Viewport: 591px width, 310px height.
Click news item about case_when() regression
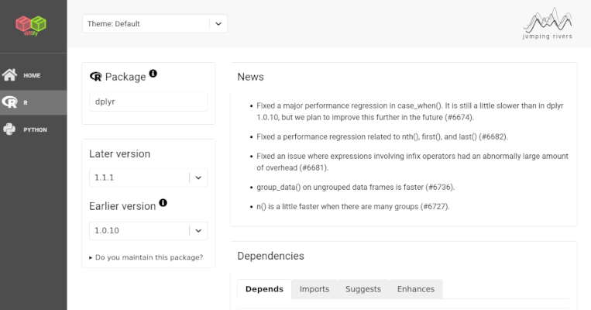(x=410, y=112)
